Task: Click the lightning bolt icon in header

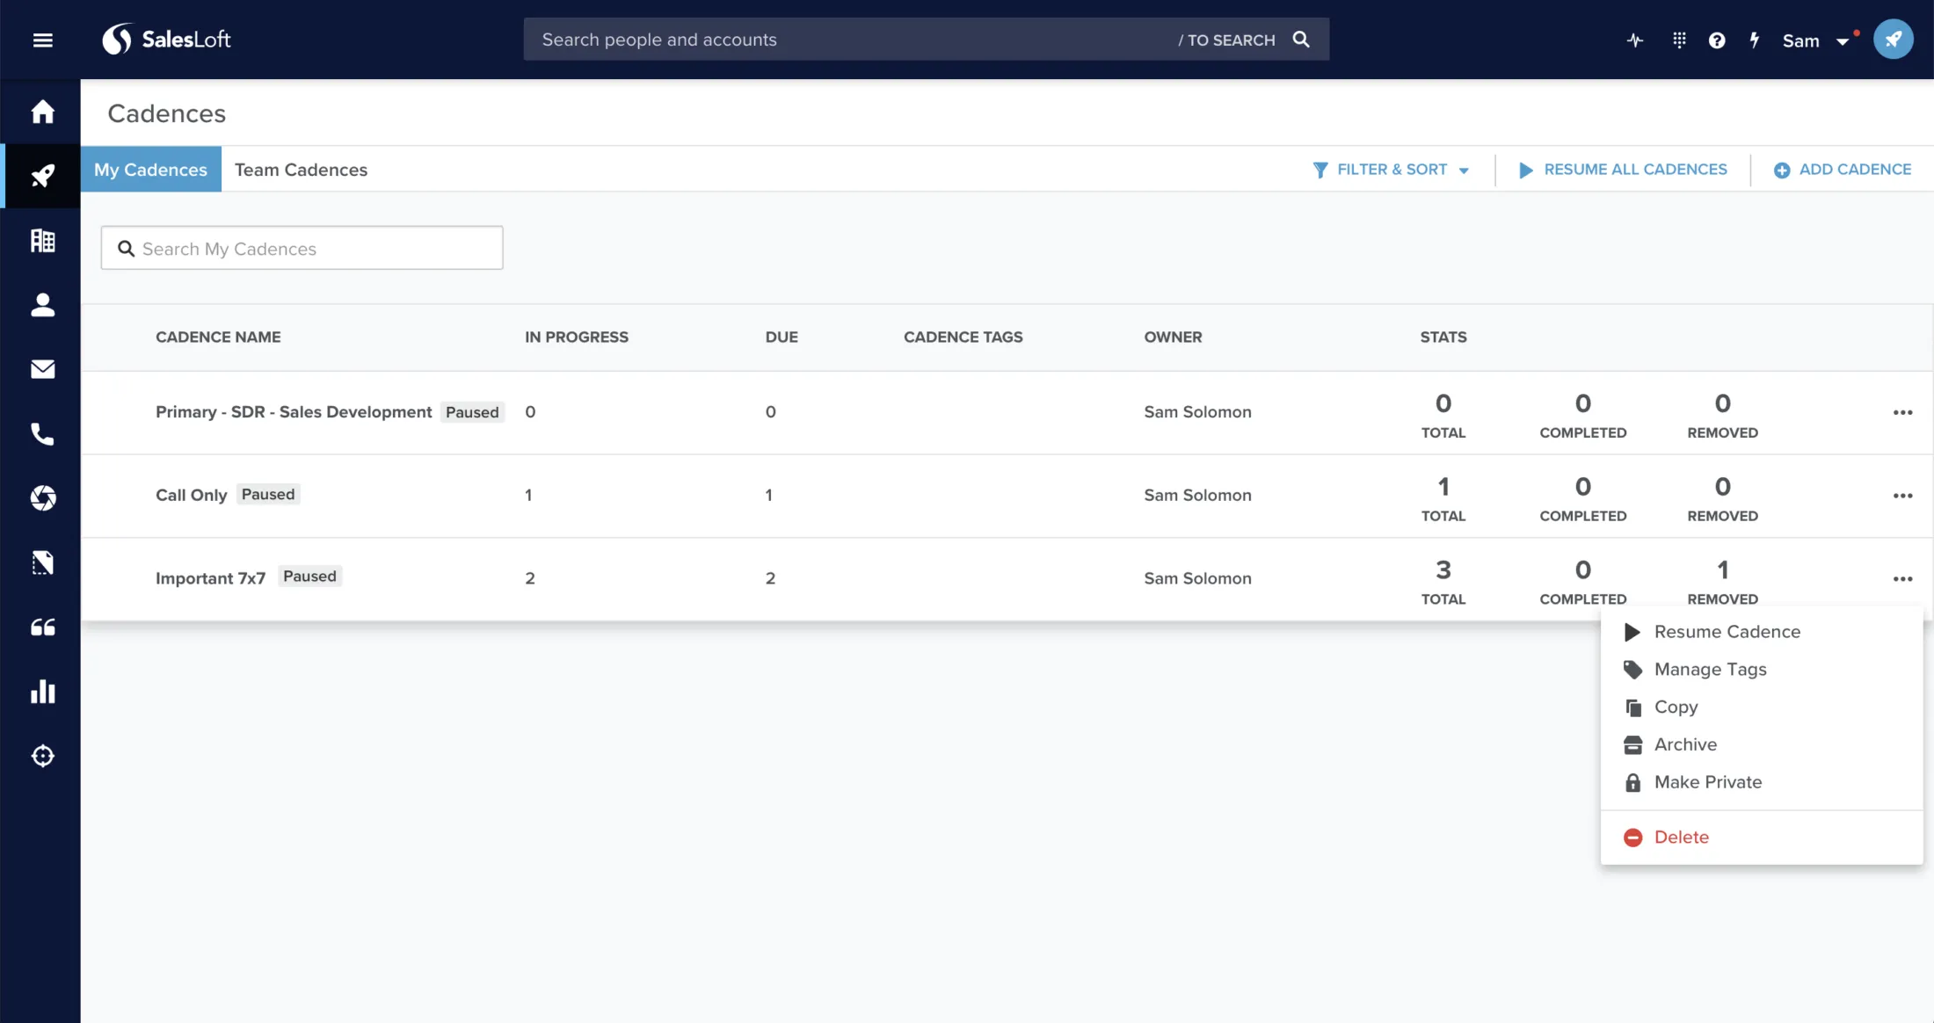Action: 1754,40
